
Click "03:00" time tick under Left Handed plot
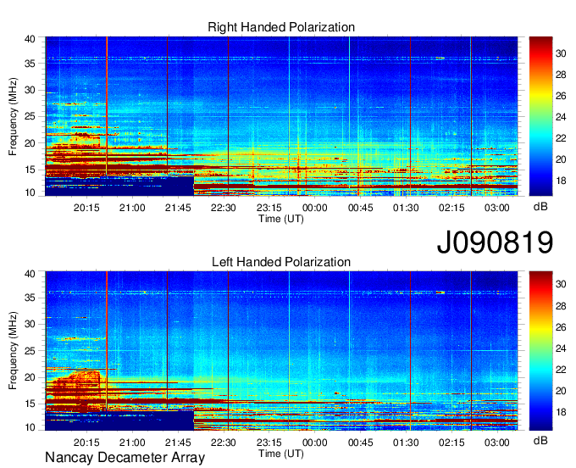(x=497, y=443)
